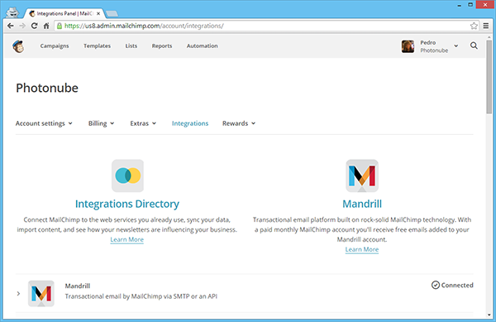The height and width of the screenshot is (322, 496).
Task: Select the Integrations tab
Action: 190,123
